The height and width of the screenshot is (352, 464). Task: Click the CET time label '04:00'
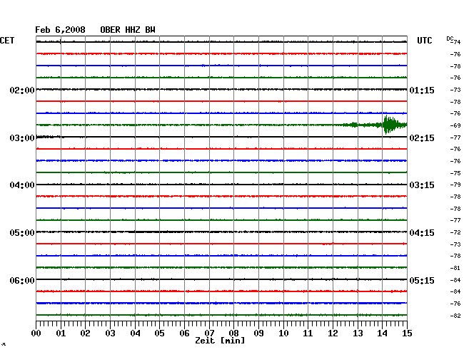[x=22, y=185]
